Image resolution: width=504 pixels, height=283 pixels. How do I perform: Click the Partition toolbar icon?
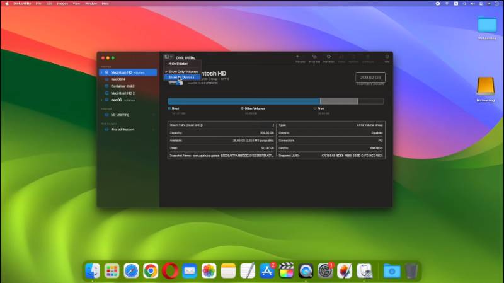coord(328,58)
